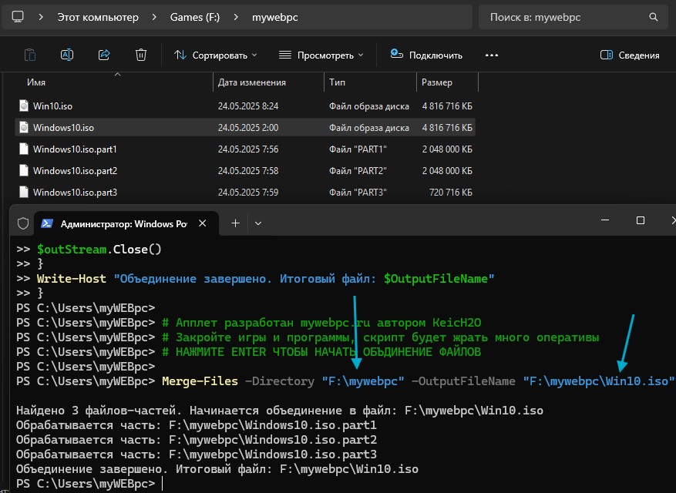Click the "F:\mywebpc" directory argument
The height and width of the screenshot is (493, 676).
click(x=363, y=381)
